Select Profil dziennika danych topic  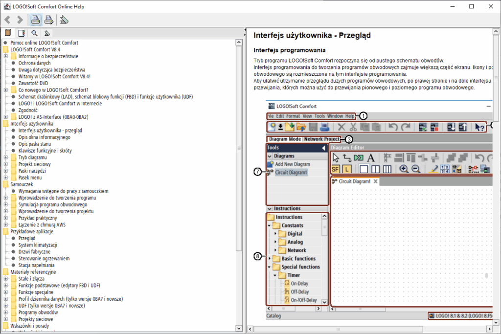70,299
